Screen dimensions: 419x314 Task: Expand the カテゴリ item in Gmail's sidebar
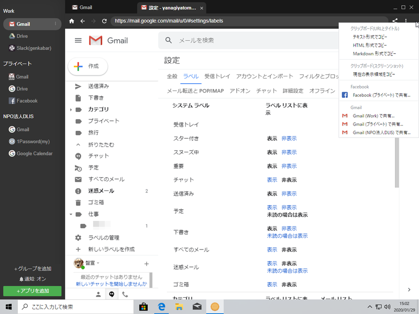pos(71,109)
